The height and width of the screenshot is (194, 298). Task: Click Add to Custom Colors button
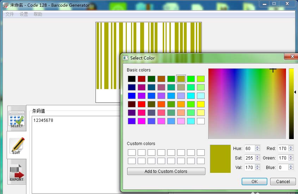point(166,171)
